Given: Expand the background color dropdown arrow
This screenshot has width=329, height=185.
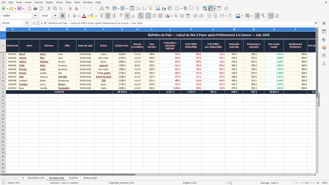Looking at the screenshot, I should point(96,16).
